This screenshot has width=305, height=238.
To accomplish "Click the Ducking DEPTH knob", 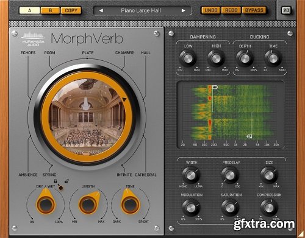I will (x=245, y=58).
